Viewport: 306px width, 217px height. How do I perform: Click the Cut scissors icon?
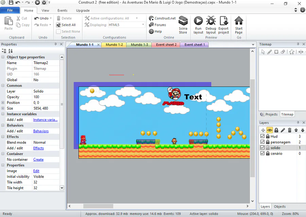[18, 18]
